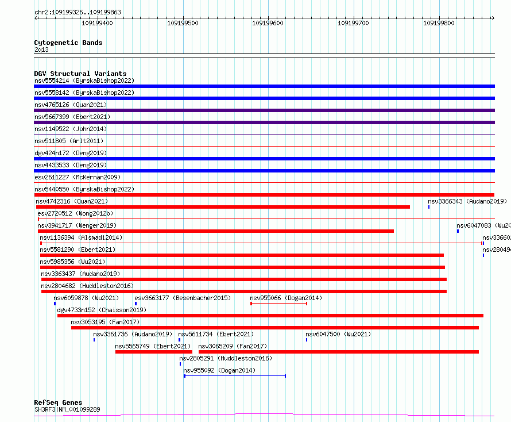
Task: Select esv3663177 (Besenbacher2015) variant label
Action: tap(183, 298)
